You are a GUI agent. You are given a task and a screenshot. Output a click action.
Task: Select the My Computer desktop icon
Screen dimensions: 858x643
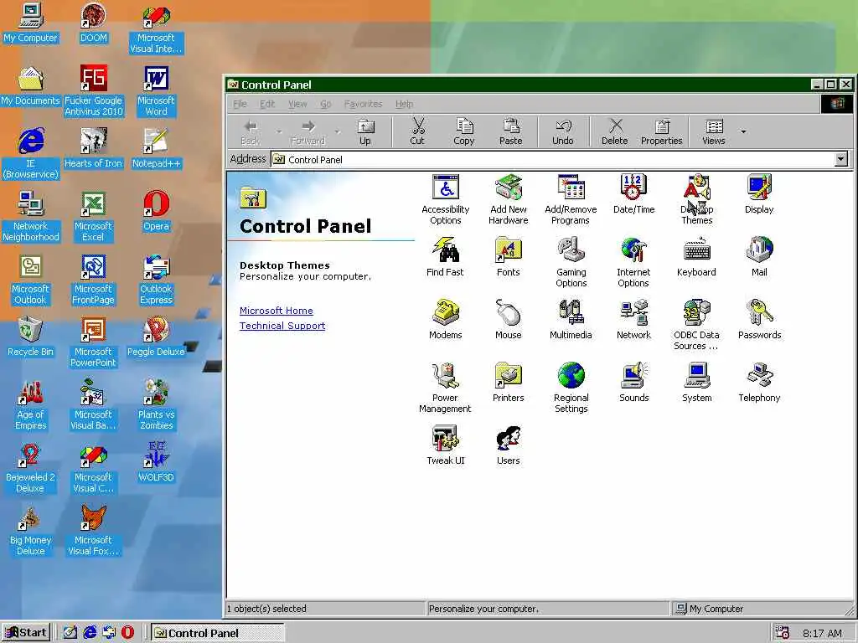[31, 23]
